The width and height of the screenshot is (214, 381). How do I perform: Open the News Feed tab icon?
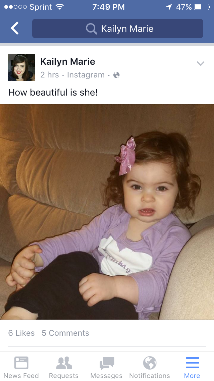pos(21,363)
